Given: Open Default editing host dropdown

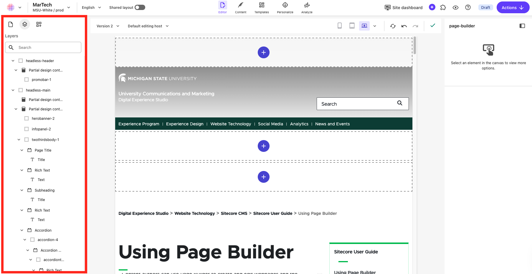Looking at the screenshot, I should (x=148, y=26).
